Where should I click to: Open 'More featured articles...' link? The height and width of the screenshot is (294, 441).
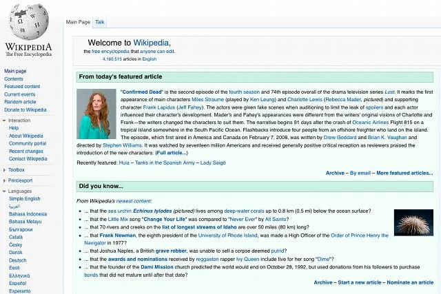[x=404, y=173]
